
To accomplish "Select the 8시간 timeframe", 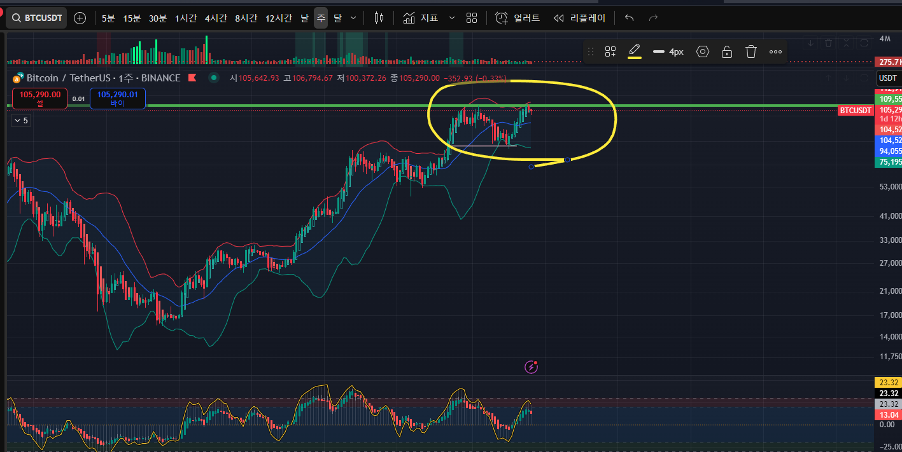I will point(246,18).
